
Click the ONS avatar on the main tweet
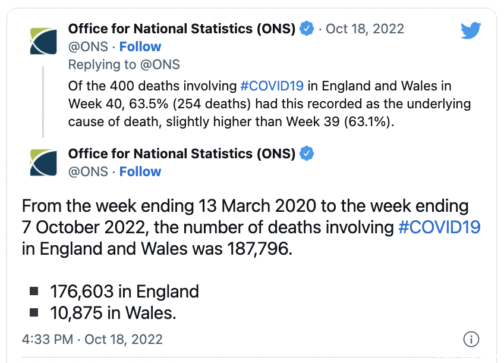(x=43, y=162)
